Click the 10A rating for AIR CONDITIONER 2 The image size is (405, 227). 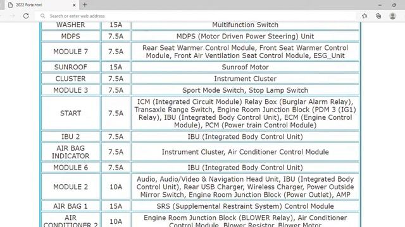point(116,221)
